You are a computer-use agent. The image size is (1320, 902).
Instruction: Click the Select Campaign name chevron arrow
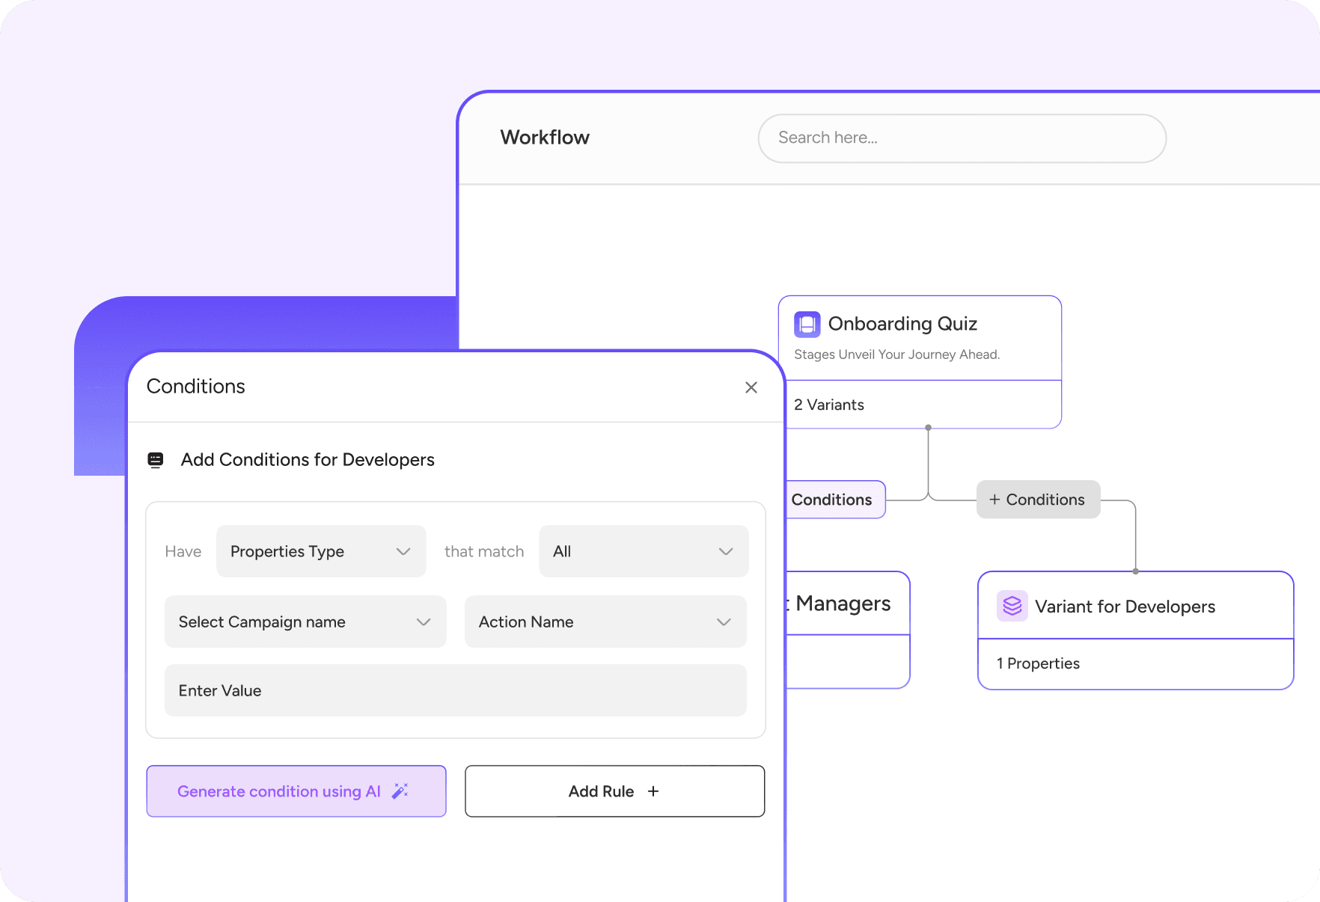coord(424,622)
